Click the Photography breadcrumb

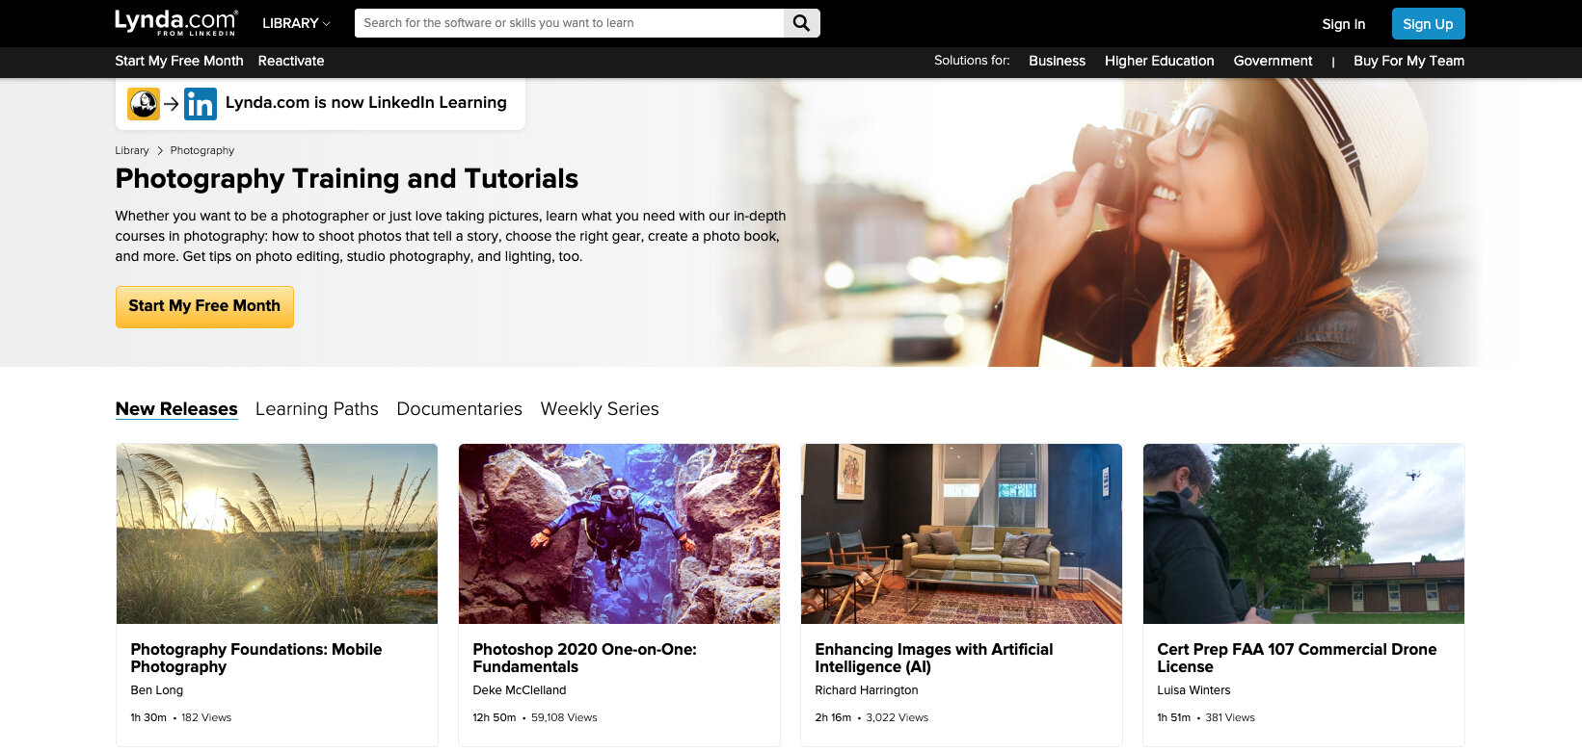click(x=202, y=150)
